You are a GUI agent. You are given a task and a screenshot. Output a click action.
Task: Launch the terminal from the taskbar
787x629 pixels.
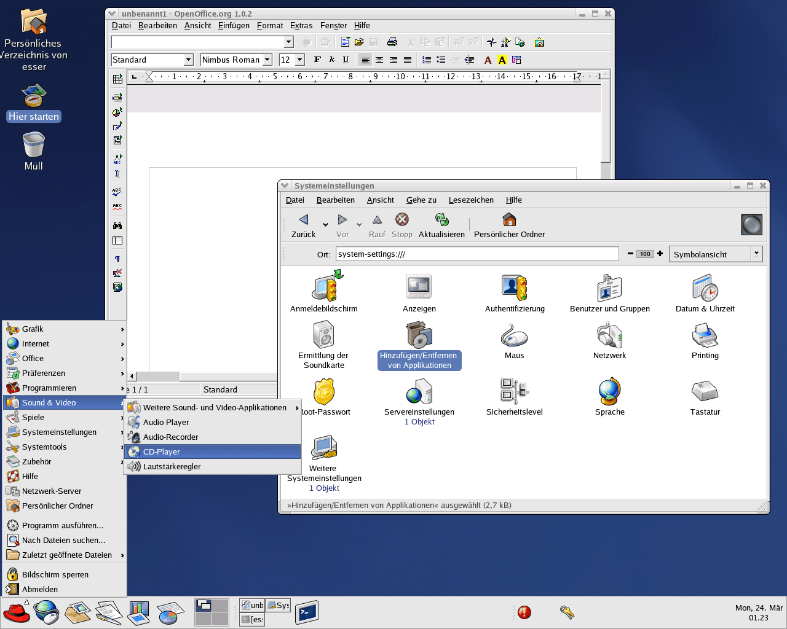pyautogui.click(x=306, y=612)
